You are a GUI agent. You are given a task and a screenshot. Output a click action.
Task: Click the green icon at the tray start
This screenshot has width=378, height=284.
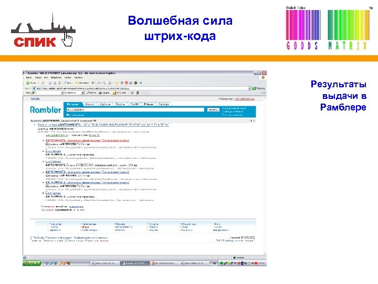pyautogui.click(x=222, y=263)
